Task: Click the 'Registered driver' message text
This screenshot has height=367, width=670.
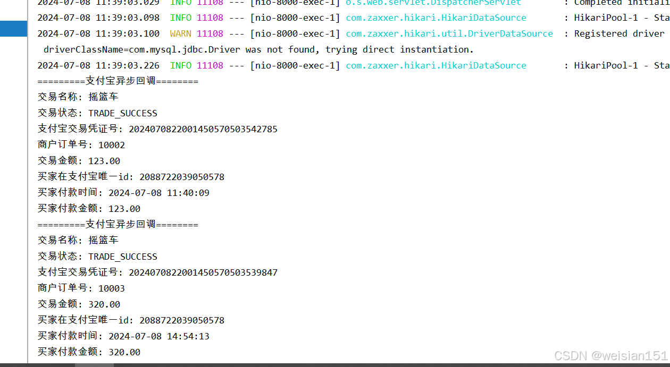Action: (x=619, y=33)
